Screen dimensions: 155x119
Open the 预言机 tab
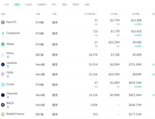(x=76, y=4)
